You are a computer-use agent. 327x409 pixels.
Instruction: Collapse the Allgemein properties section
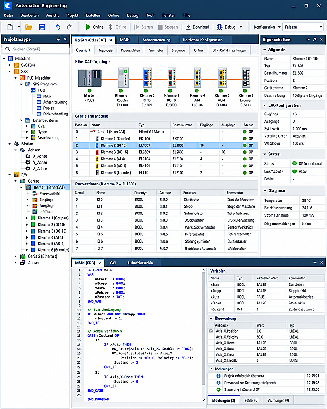tap(265, 50)
